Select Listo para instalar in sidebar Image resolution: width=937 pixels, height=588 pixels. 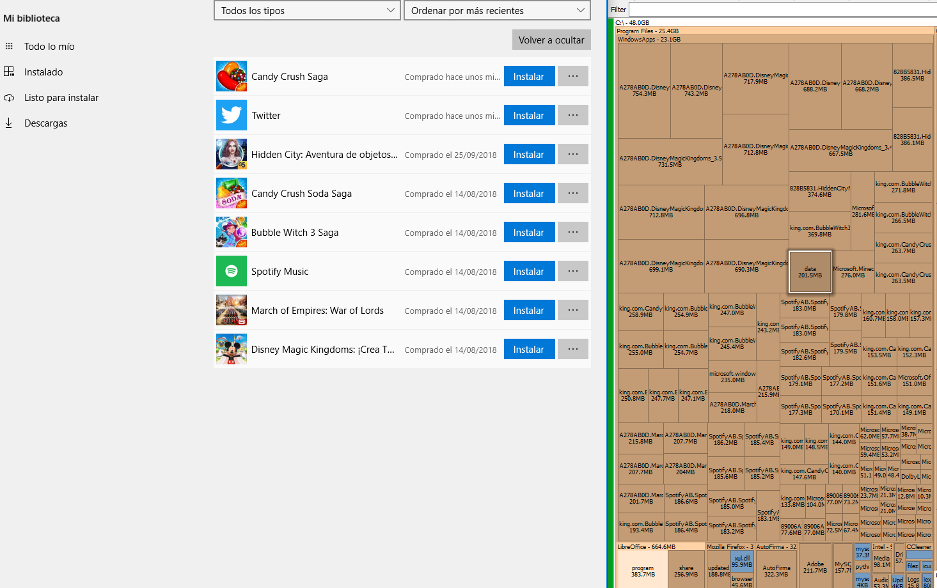pos(61,98)
